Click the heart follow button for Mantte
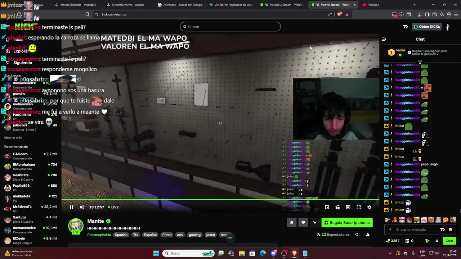The width and height of the screenshot is (461, 259). click(x=303, y=223)
